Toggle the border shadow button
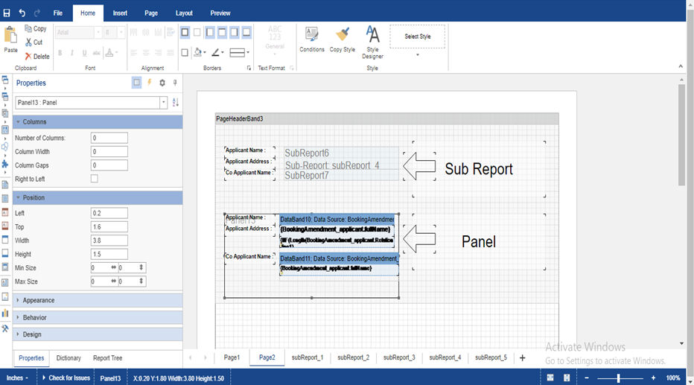The width and height of the screenshot is (694, 385). click(185, 53)
